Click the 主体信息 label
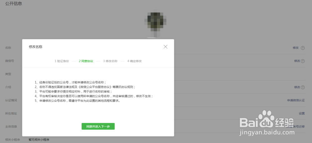The width and height of the screenshot is (312, 143). tap(11, 127)
